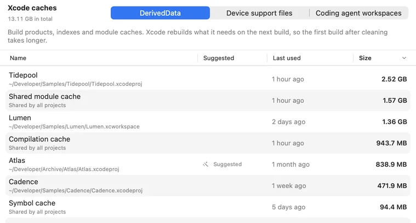Select the Atlas project row

(x=208, y=165)
